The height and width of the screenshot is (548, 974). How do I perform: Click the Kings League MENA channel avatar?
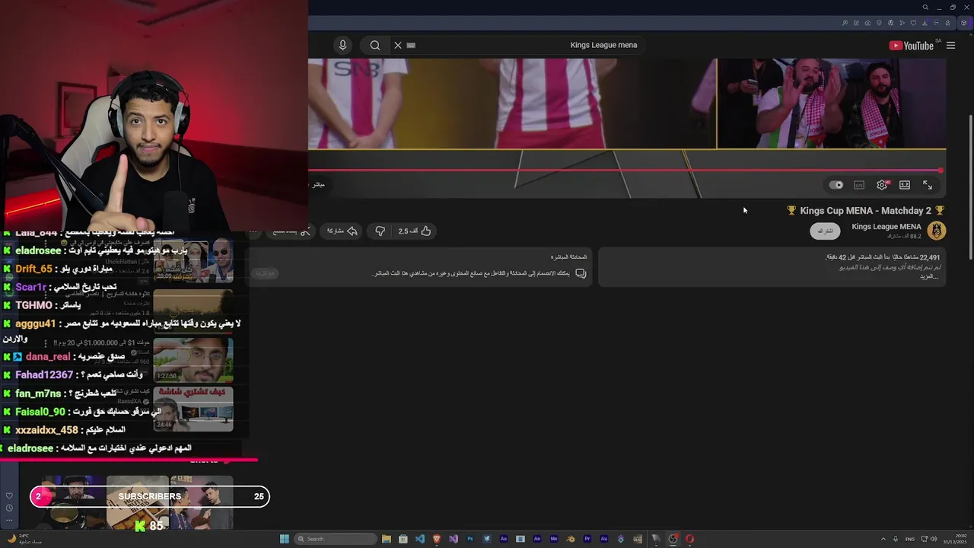click(937, 231)
